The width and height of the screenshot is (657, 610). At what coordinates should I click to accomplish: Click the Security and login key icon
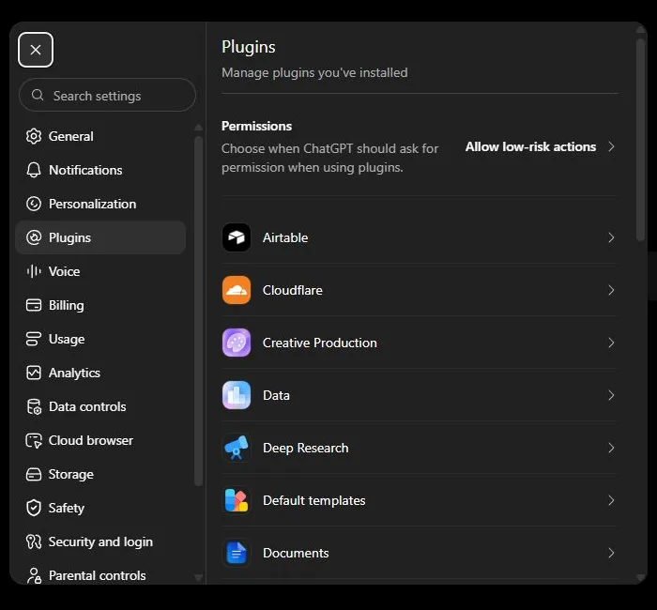pos(34,541)
